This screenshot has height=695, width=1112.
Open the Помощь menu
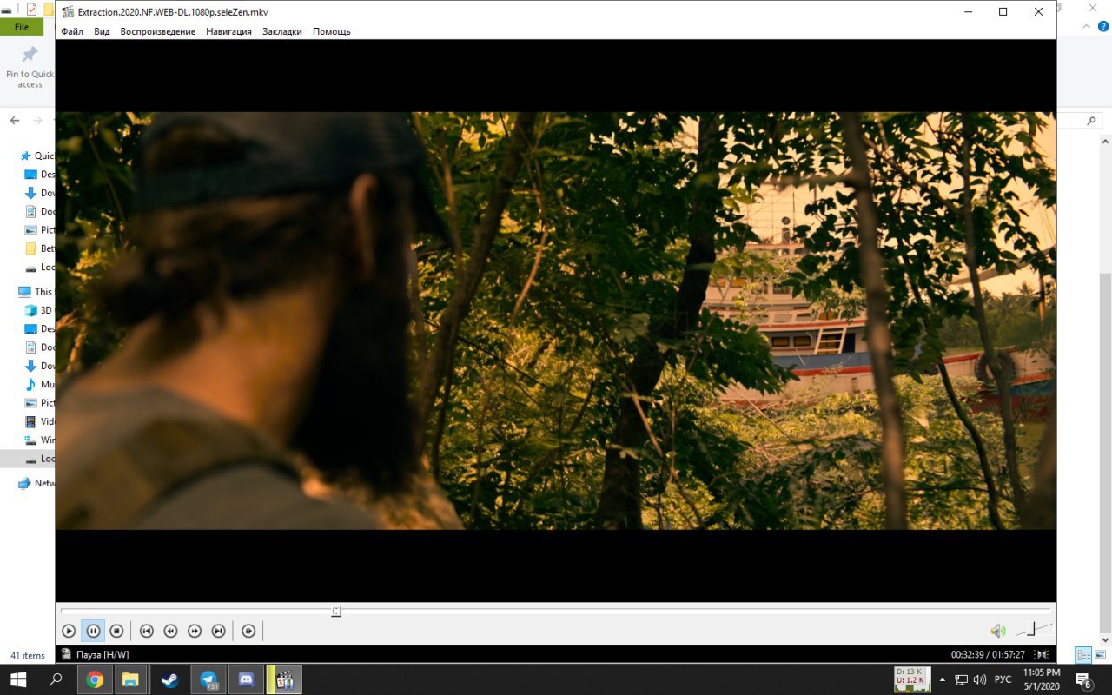click(x=332, y=31)
